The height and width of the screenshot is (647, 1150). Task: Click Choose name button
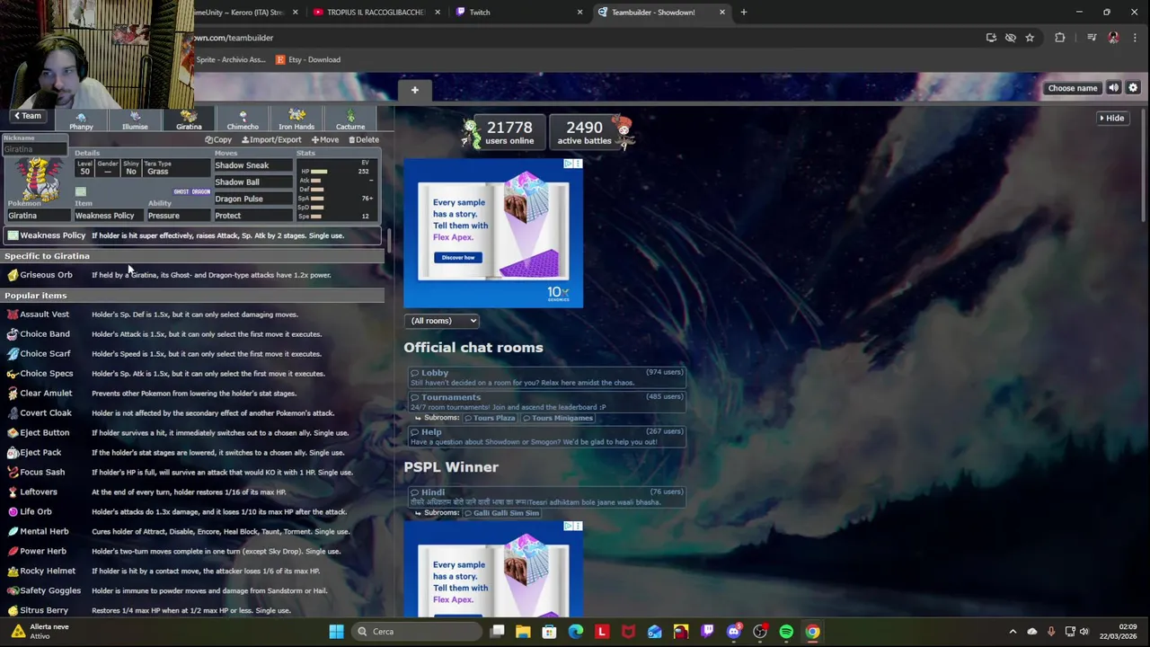[1073, 88]
